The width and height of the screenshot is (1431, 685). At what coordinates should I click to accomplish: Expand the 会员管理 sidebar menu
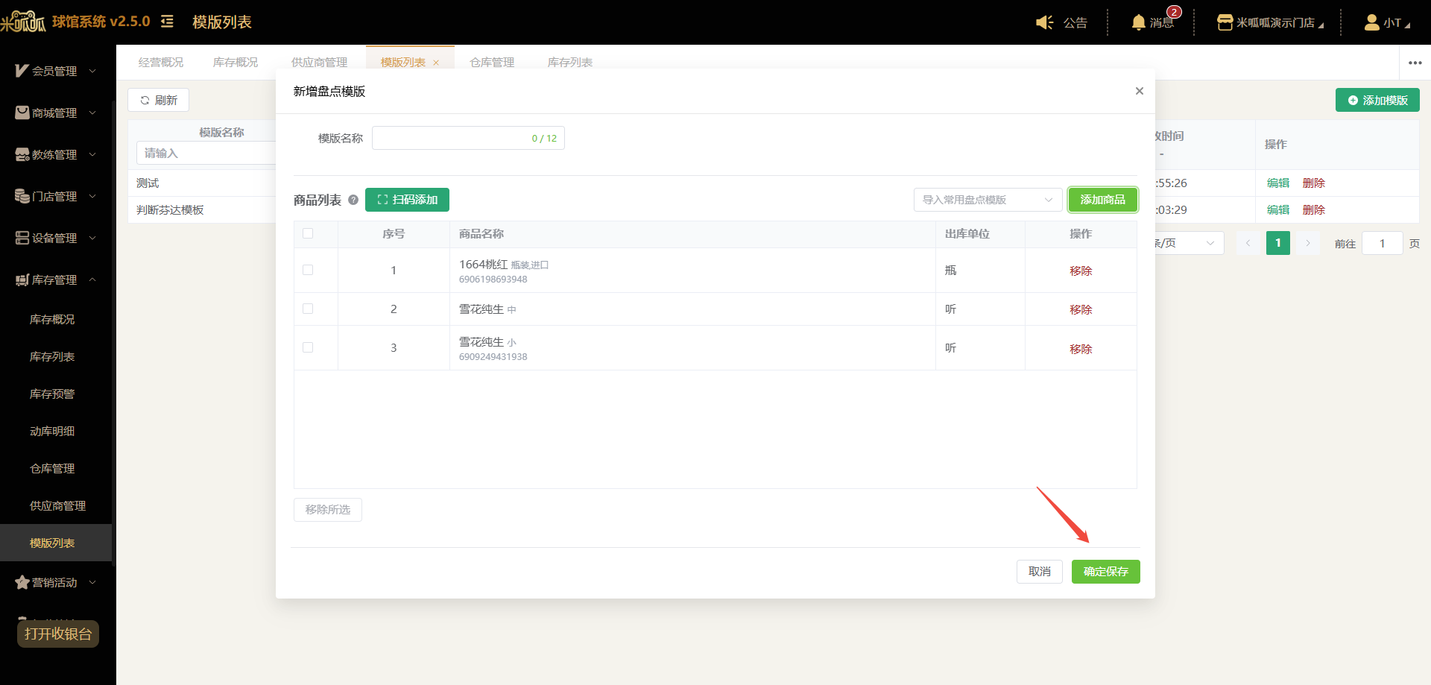57,71
